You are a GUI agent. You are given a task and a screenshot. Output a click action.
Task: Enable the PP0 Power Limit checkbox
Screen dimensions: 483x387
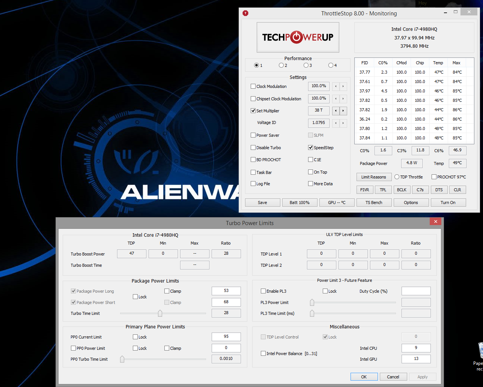coord(74,348)
